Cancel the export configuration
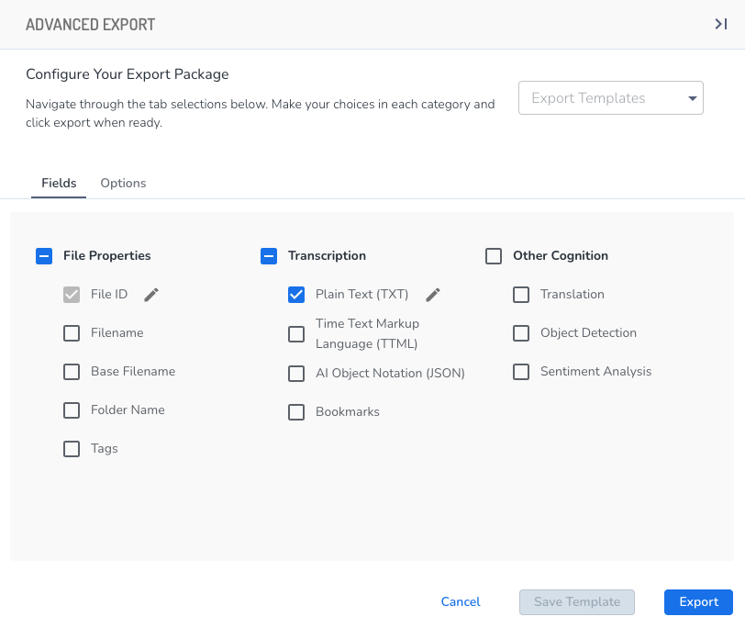This screenshot has height=628, width=745. (461, 601)
